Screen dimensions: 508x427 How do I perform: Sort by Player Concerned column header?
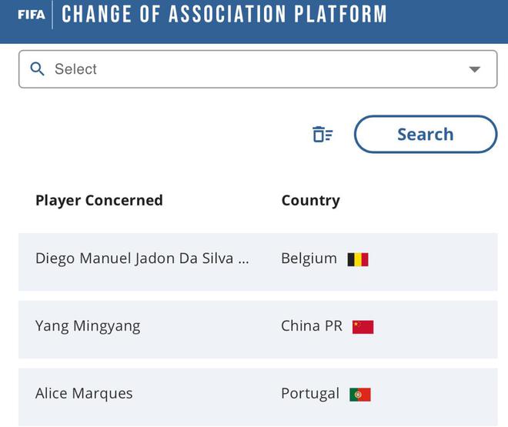(99, 200)
